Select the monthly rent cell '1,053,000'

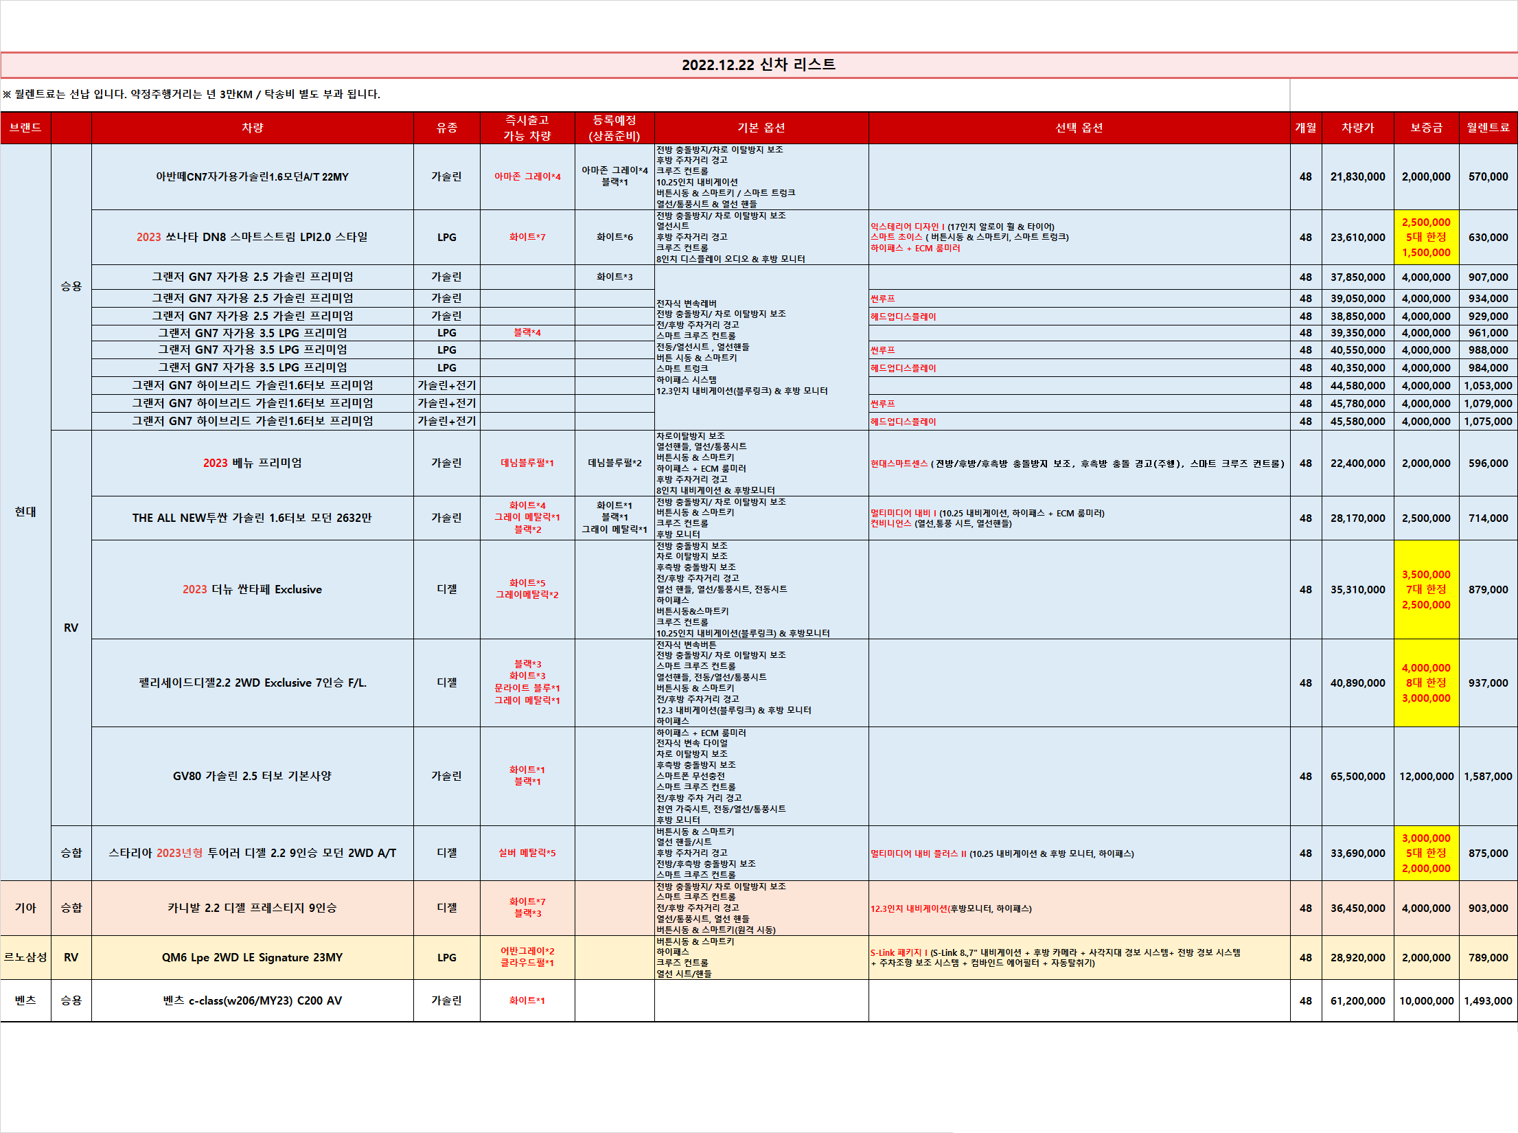point(1488,385)
